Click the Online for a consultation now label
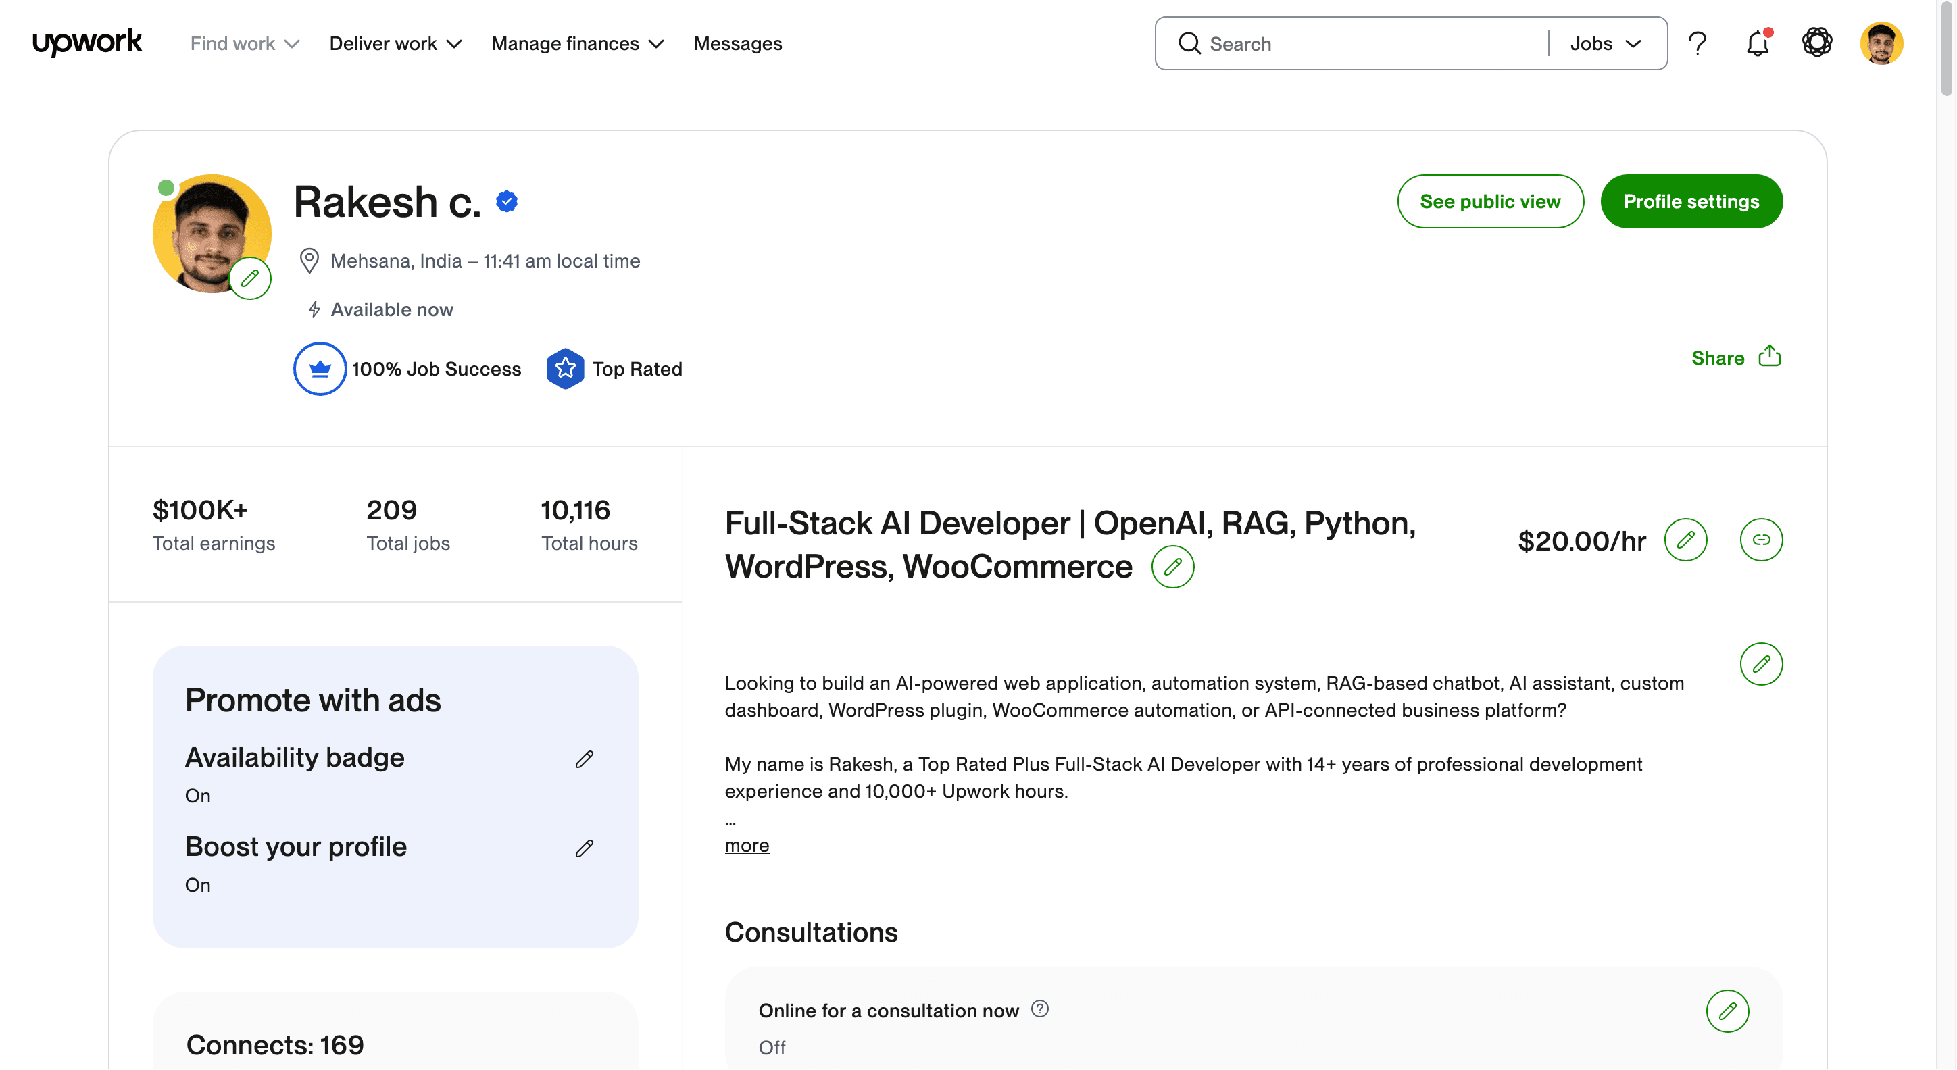1957x1070 pixels. 888,1011
